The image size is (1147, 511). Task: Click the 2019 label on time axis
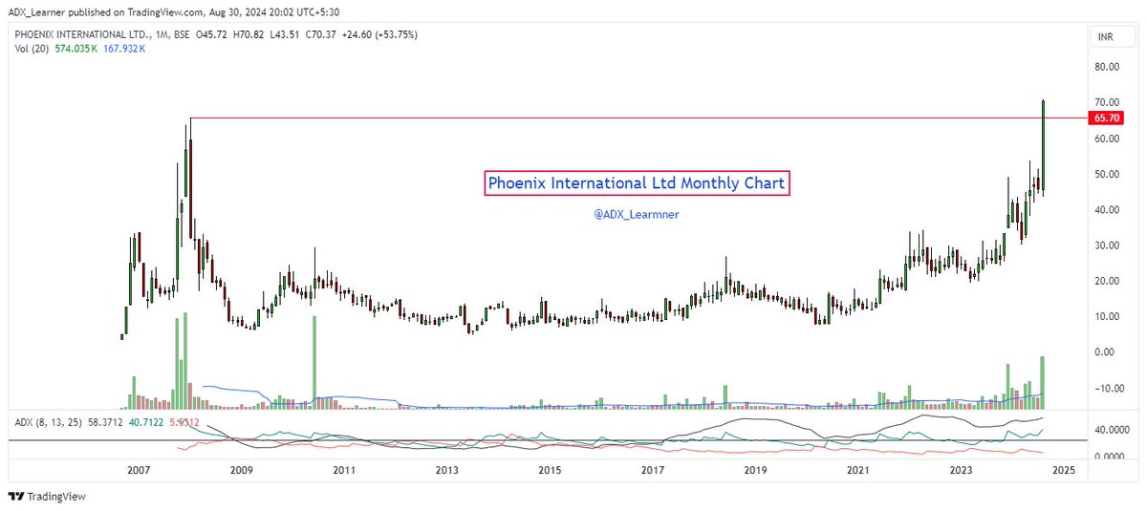tap(755, 471)
